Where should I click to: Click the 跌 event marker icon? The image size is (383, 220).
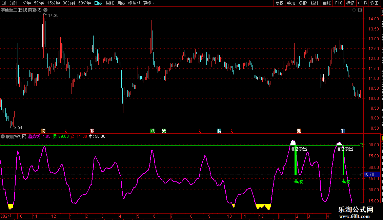tap(153, 131)
